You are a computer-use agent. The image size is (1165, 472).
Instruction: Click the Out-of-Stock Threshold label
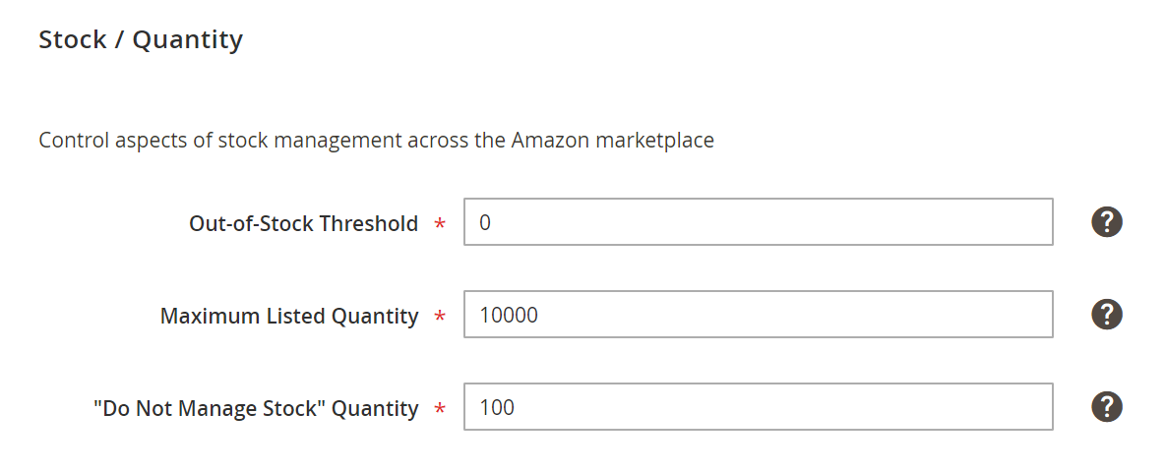coord(303,223)
